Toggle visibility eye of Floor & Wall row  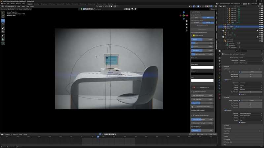pyautogui.click(x=260, y=27)
